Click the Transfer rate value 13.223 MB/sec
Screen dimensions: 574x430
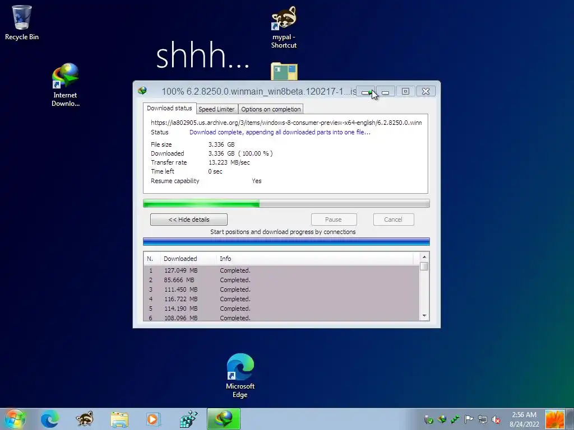pyautogui.click(x=229, y=162)
